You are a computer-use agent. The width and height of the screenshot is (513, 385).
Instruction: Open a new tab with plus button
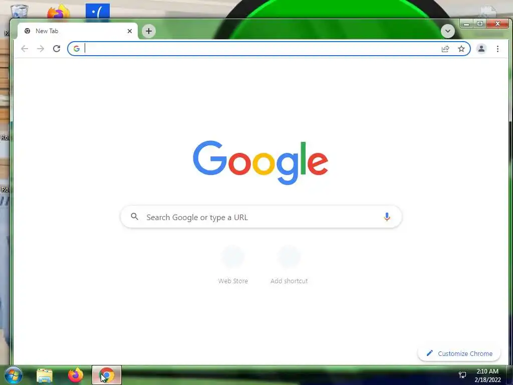[149, 31]
